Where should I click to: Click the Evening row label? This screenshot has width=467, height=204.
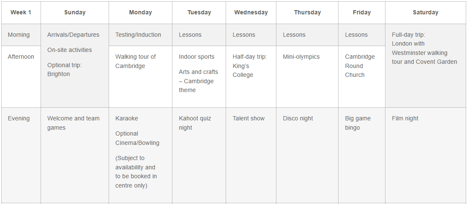(19, 119)
